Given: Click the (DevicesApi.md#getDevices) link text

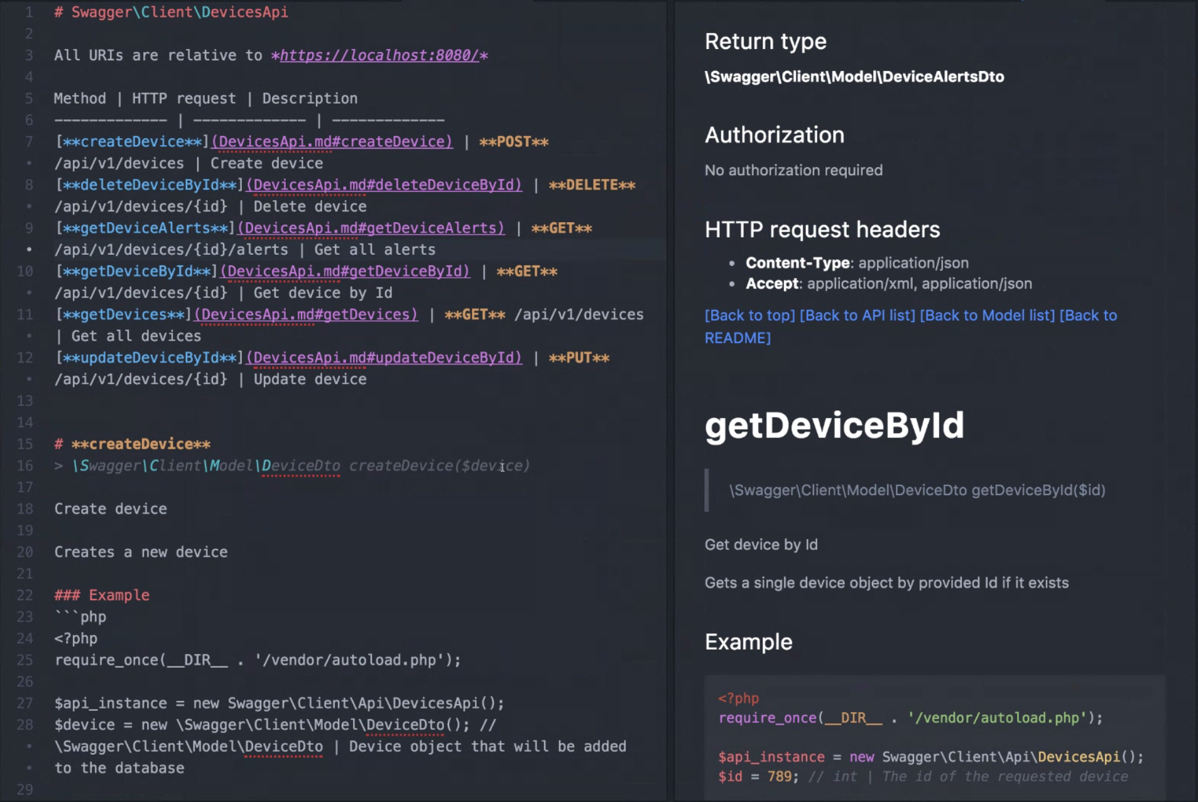Looking at the screenshot, I should tap(306, 314).
